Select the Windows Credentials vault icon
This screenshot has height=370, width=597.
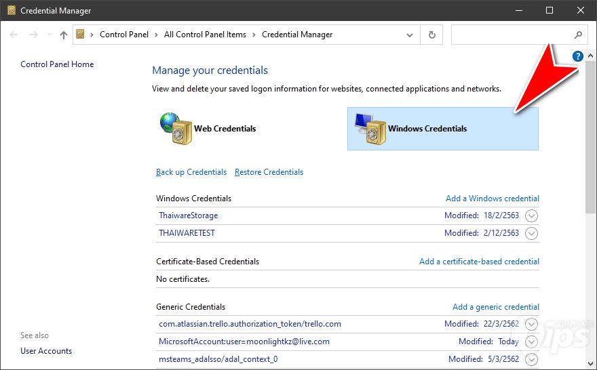(x=368, y=129)
